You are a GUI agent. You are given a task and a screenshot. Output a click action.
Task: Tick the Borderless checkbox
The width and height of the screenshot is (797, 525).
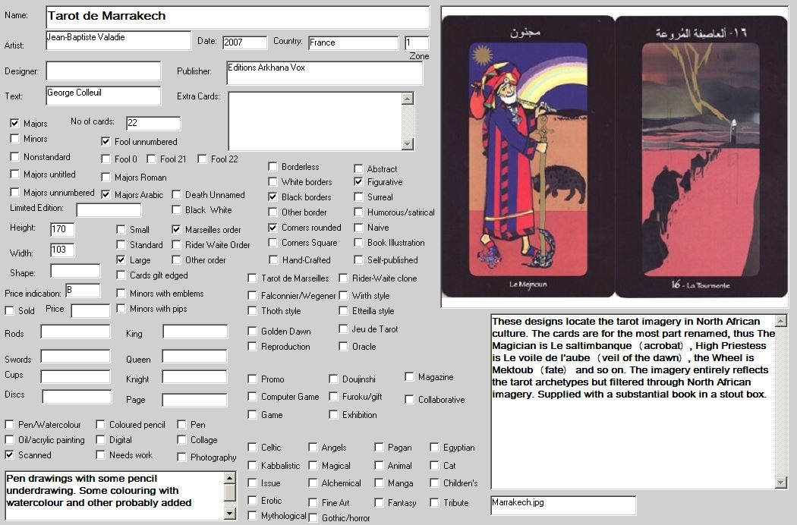(x=273, y=167)
